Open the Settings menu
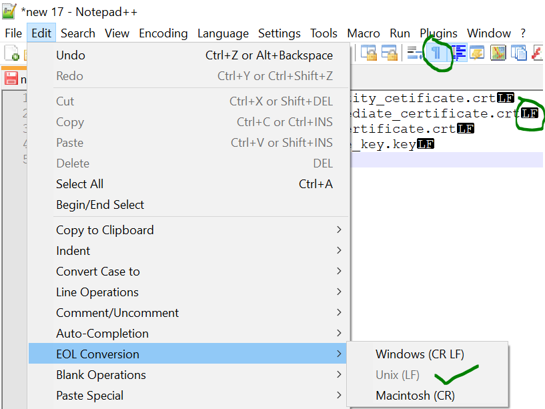 point(279,33)
